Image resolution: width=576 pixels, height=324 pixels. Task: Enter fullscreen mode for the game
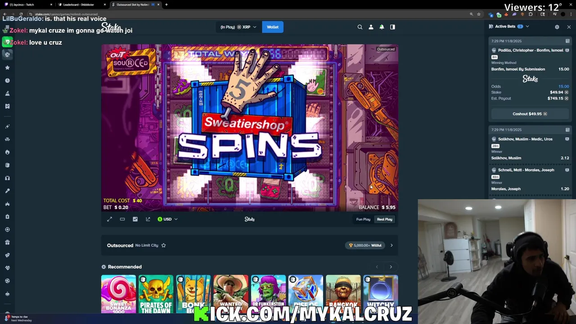[109, 219]
